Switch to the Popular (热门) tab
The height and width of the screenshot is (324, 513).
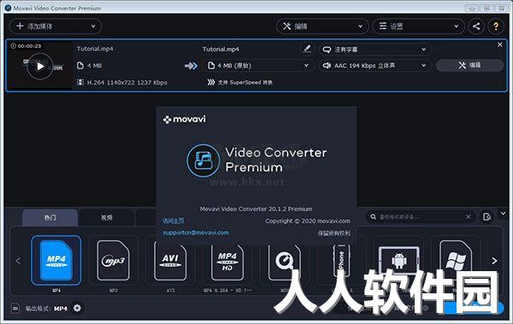[x=50, y=217]
